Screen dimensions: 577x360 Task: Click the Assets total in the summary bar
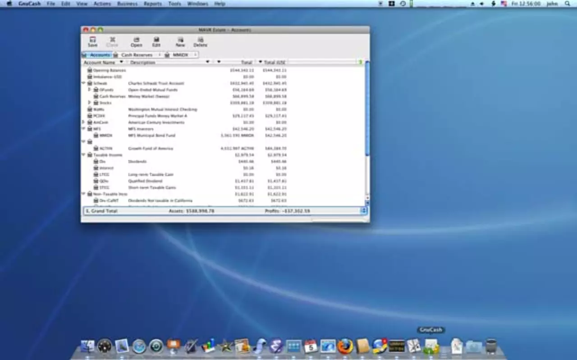(192, 211)
